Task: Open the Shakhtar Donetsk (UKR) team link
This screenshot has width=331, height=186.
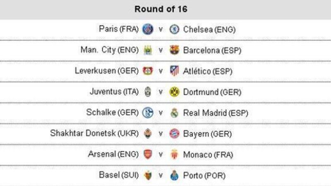Action: click(x=94, y=134)
